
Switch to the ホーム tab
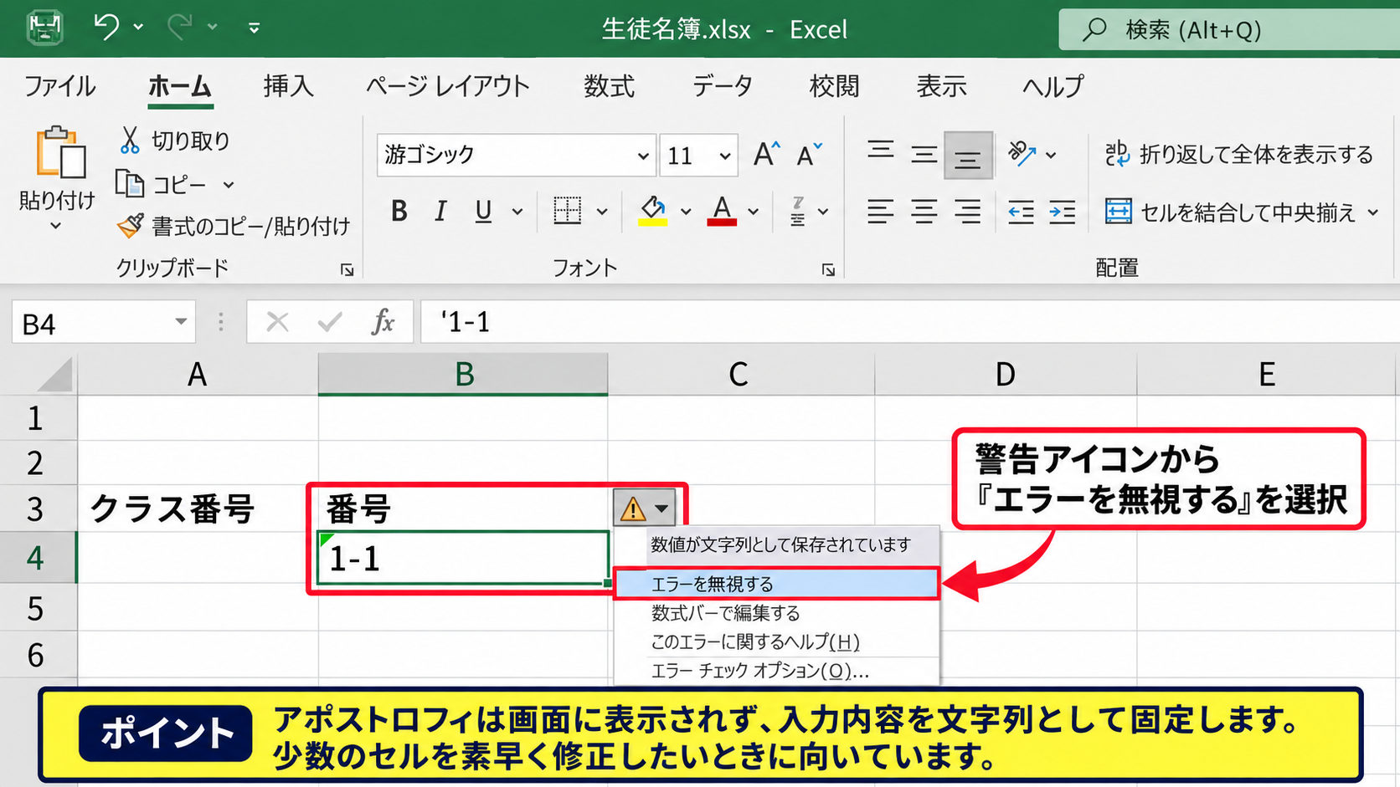[x=180, y=86]
